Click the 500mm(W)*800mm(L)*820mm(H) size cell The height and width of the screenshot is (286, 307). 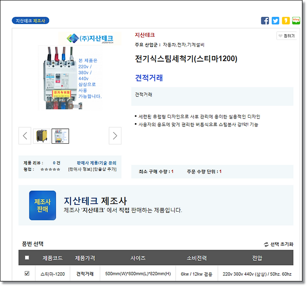[x=138, y=274]
